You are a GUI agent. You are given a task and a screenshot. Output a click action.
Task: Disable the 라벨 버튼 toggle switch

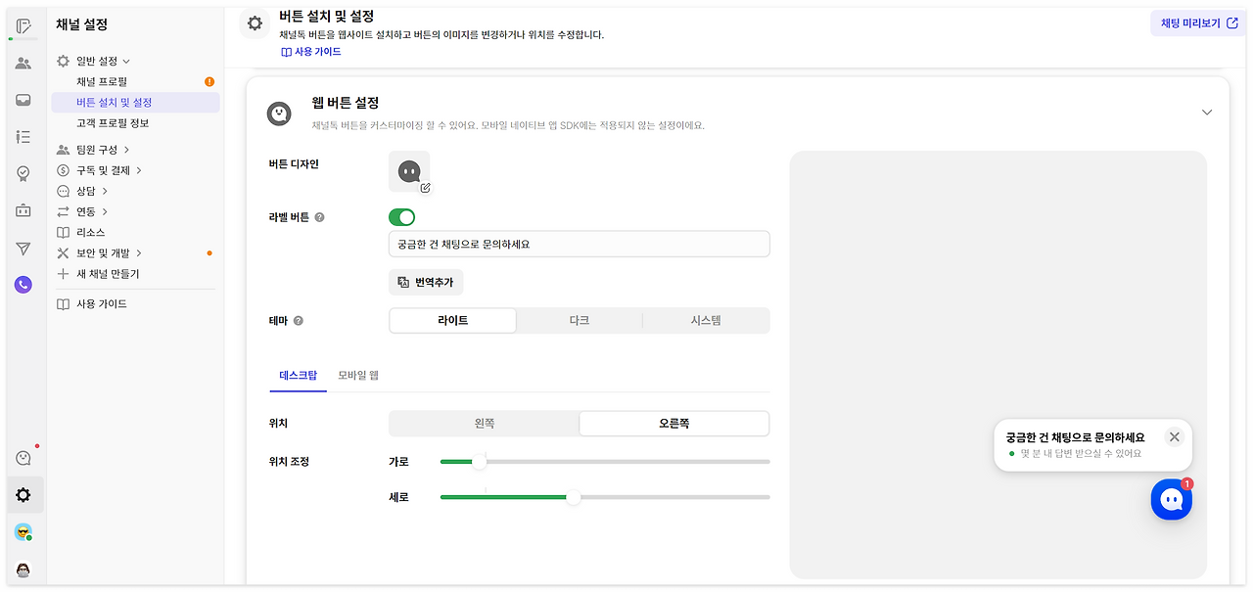(x=401, y=216)
